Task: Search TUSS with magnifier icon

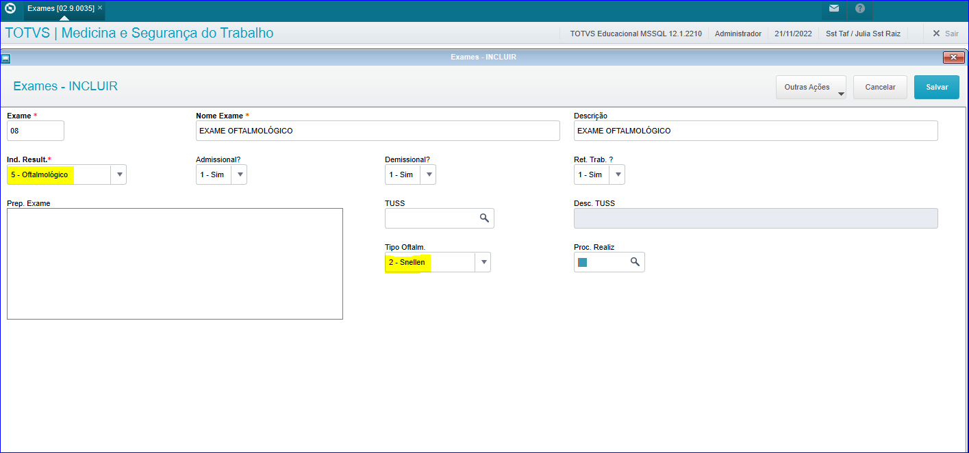Action: click(484, 218)
